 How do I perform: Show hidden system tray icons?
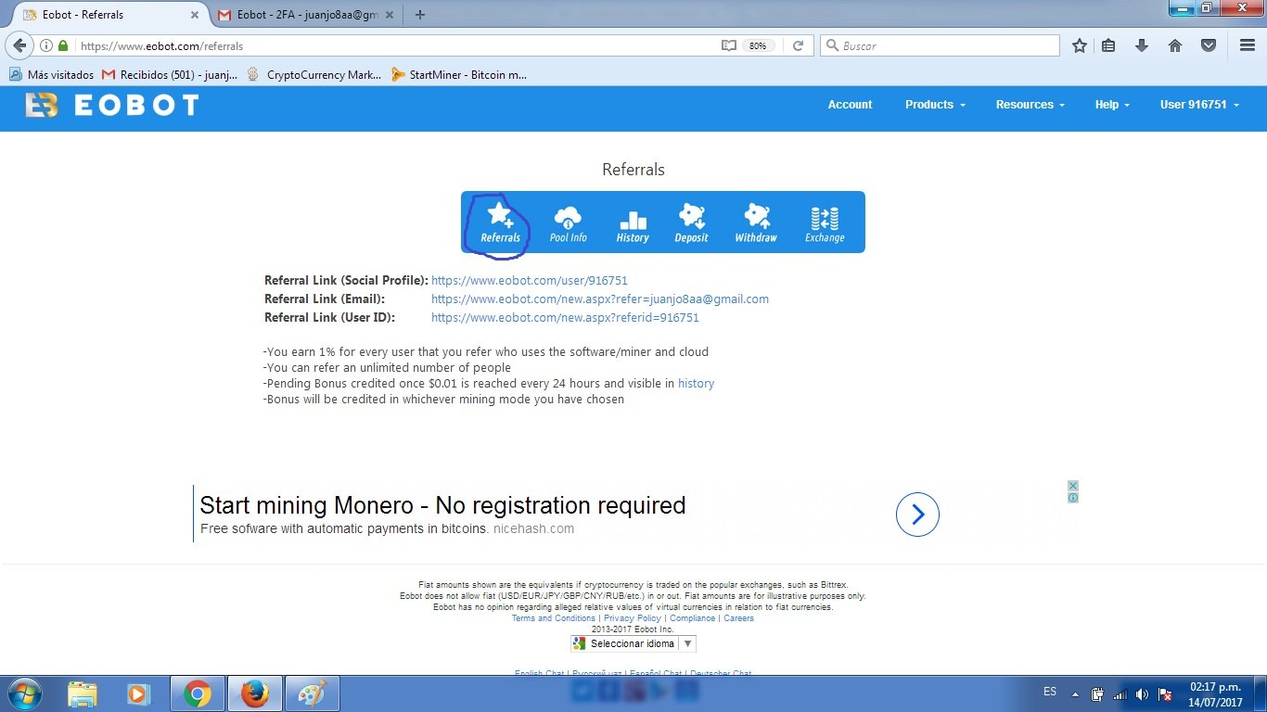click(x=1076, y=694)
